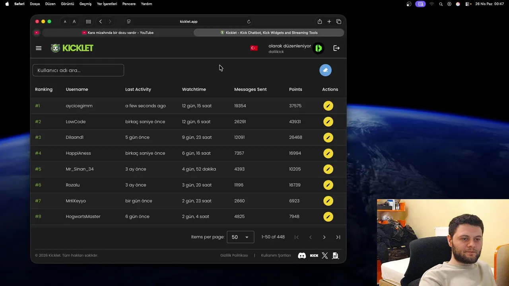The height and width of the screenshot is (286, 509).
Task: Open the Items per page dropdown
Action: pos(240,237)
